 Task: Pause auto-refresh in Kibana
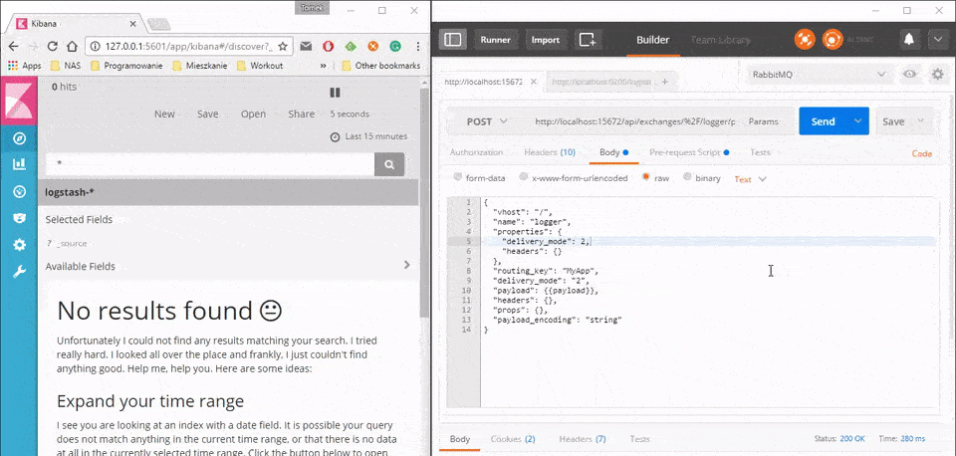335,93
